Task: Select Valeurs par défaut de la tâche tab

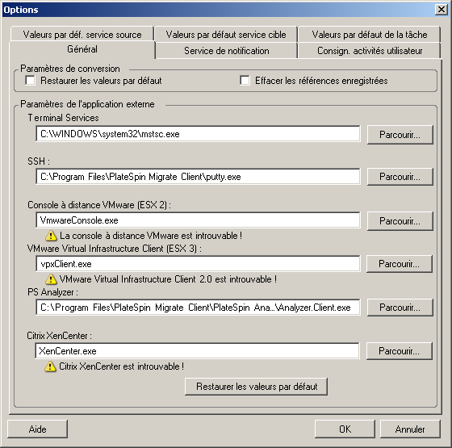Action: coord(370,35)
